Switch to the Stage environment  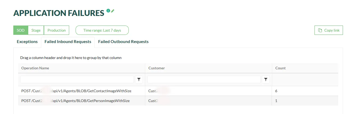tap(36, 30)
